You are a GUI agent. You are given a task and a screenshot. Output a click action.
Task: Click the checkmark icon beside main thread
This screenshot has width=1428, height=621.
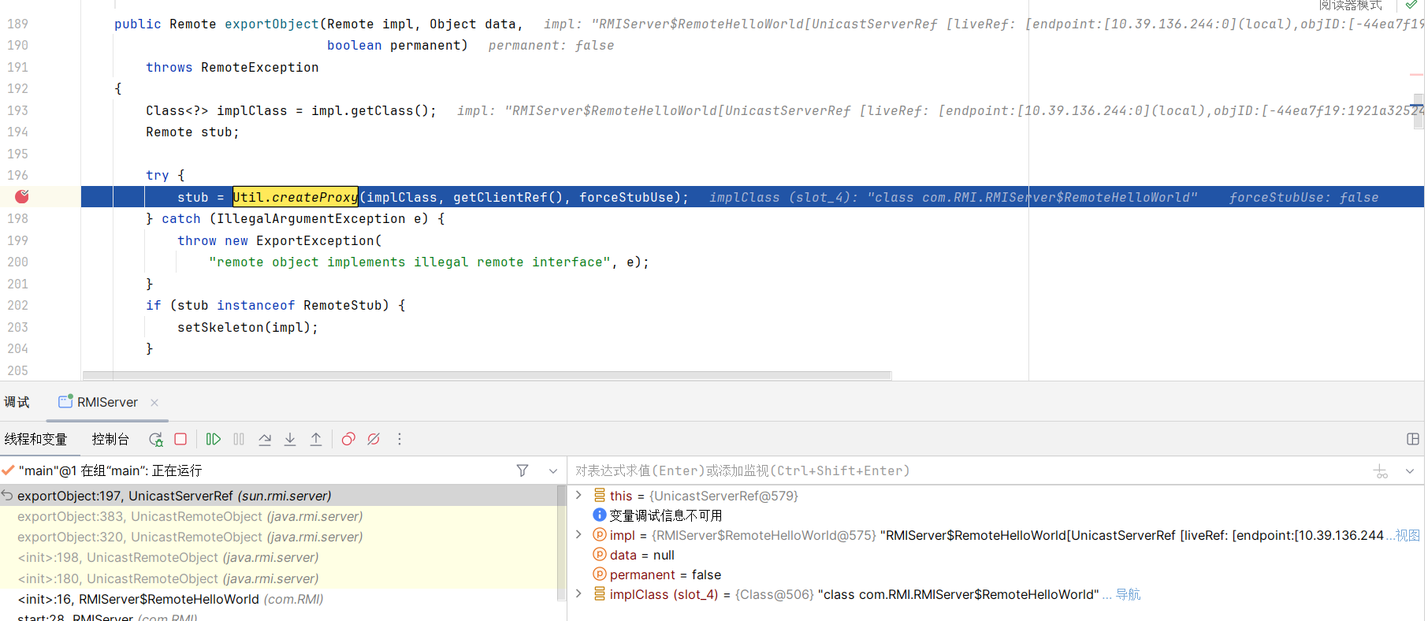(8, 470)
